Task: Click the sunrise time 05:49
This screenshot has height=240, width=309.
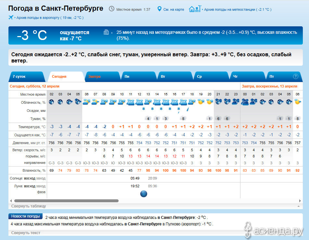Action: (135, 178)
